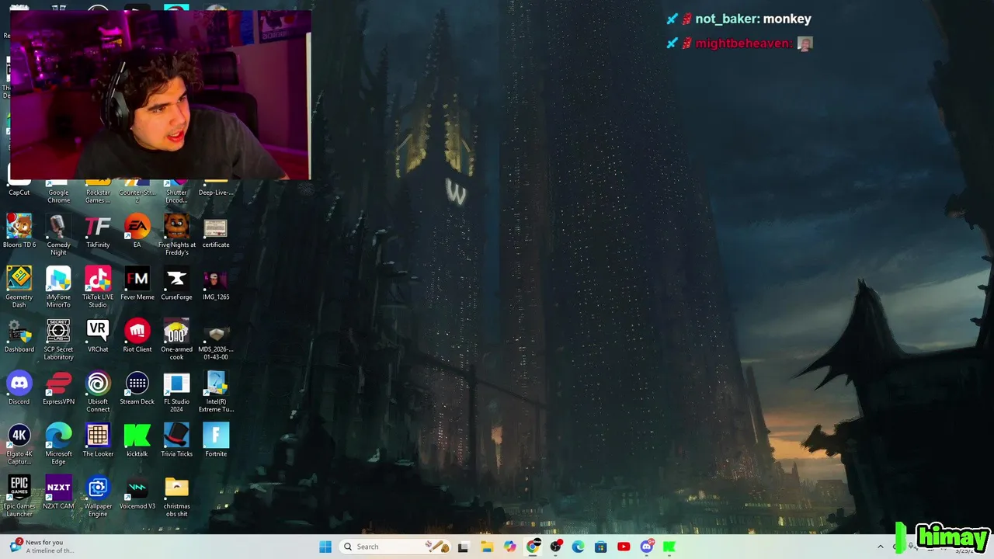Launch Comedy Night microphone icon
Viewport: 994px width, 559px height.
(58, 234)
